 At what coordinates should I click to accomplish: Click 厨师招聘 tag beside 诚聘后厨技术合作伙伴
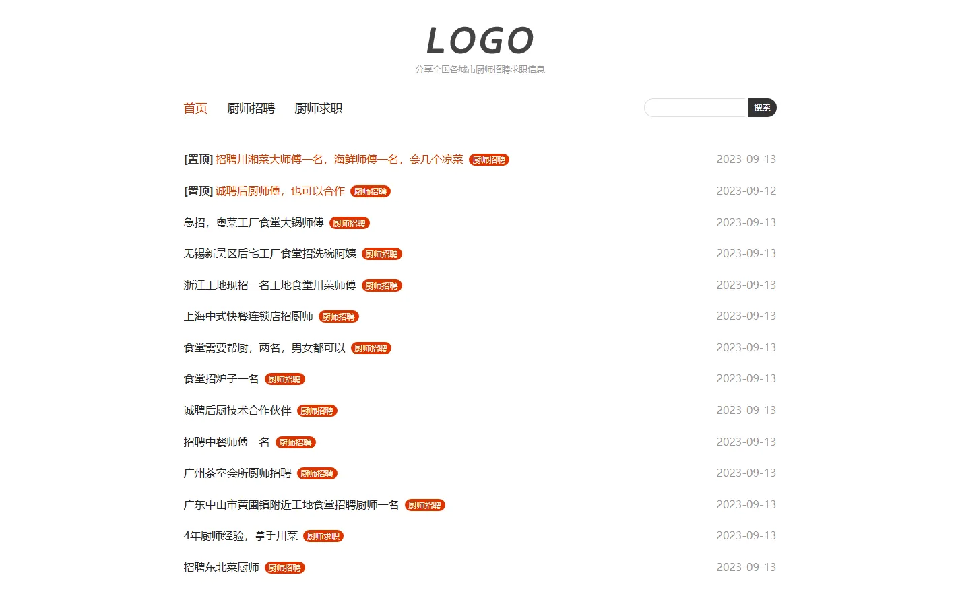(x=317, y=411)
